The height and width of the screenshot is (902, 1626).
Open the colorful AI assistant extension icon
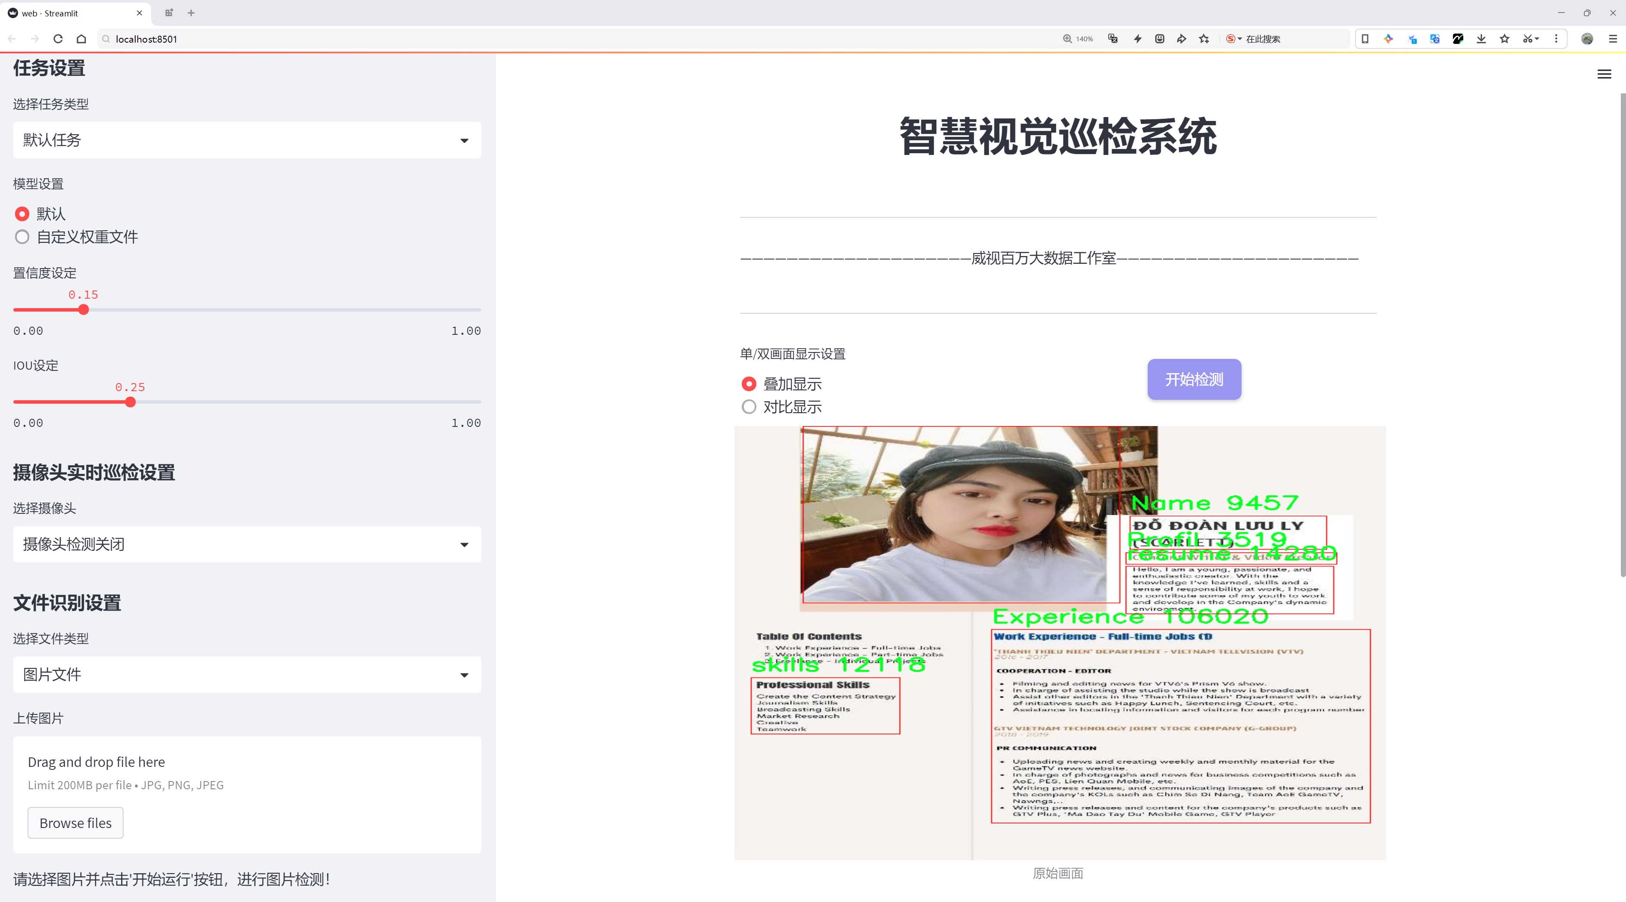pyautogui.click(x=1388, y=39)
